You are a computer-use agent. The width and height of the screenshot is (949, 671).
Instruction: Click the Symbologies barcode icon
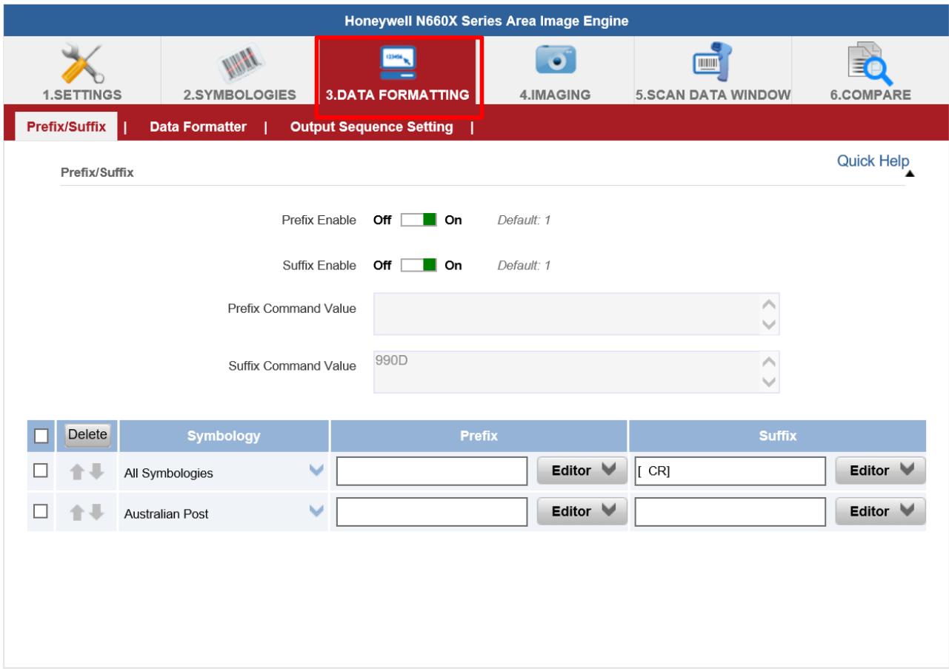(240, 63)
